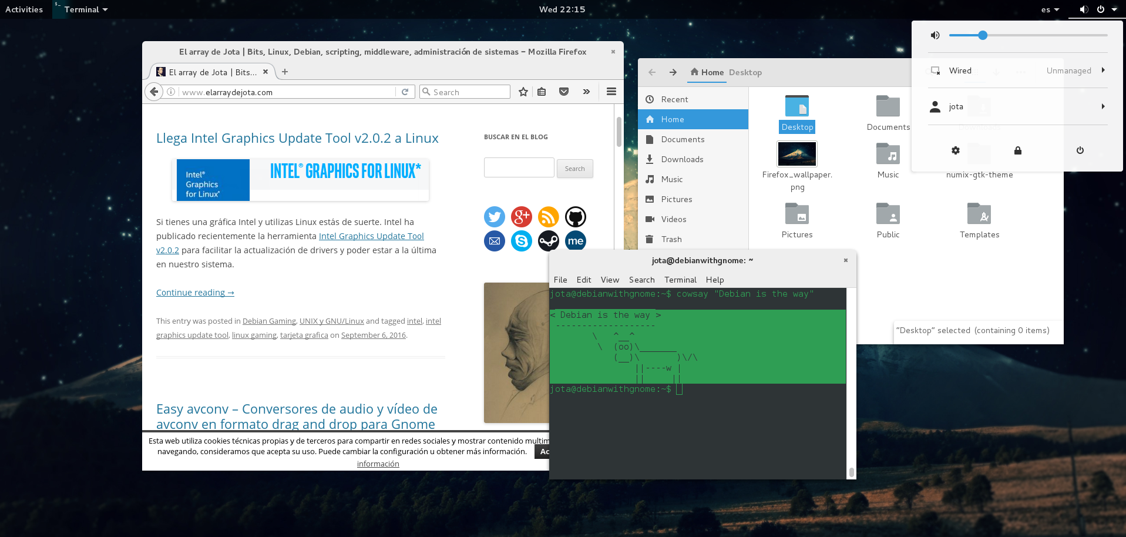The height and width of the screenshot is (537, 1126).
Task: Open the Google Plus icon in sidebar
Action: pyautogui.click(x=522, y=217)
